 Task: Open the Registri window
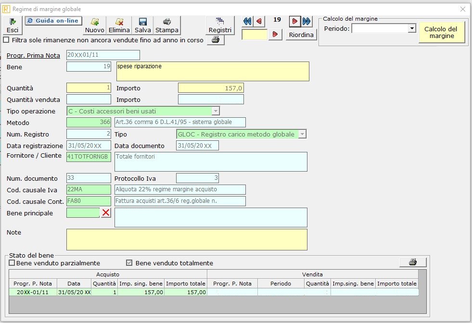click(220, 25)
